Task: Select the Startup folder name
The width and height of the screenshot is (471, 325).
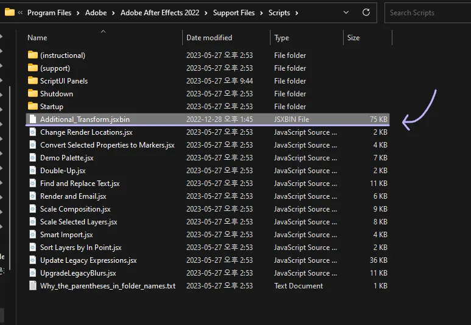Action: click(x=52, y=107)
